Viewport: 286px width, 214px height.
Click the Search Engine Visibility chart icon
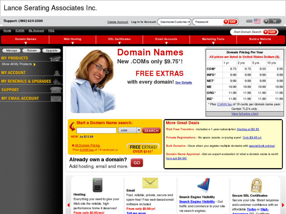[203, 186]
